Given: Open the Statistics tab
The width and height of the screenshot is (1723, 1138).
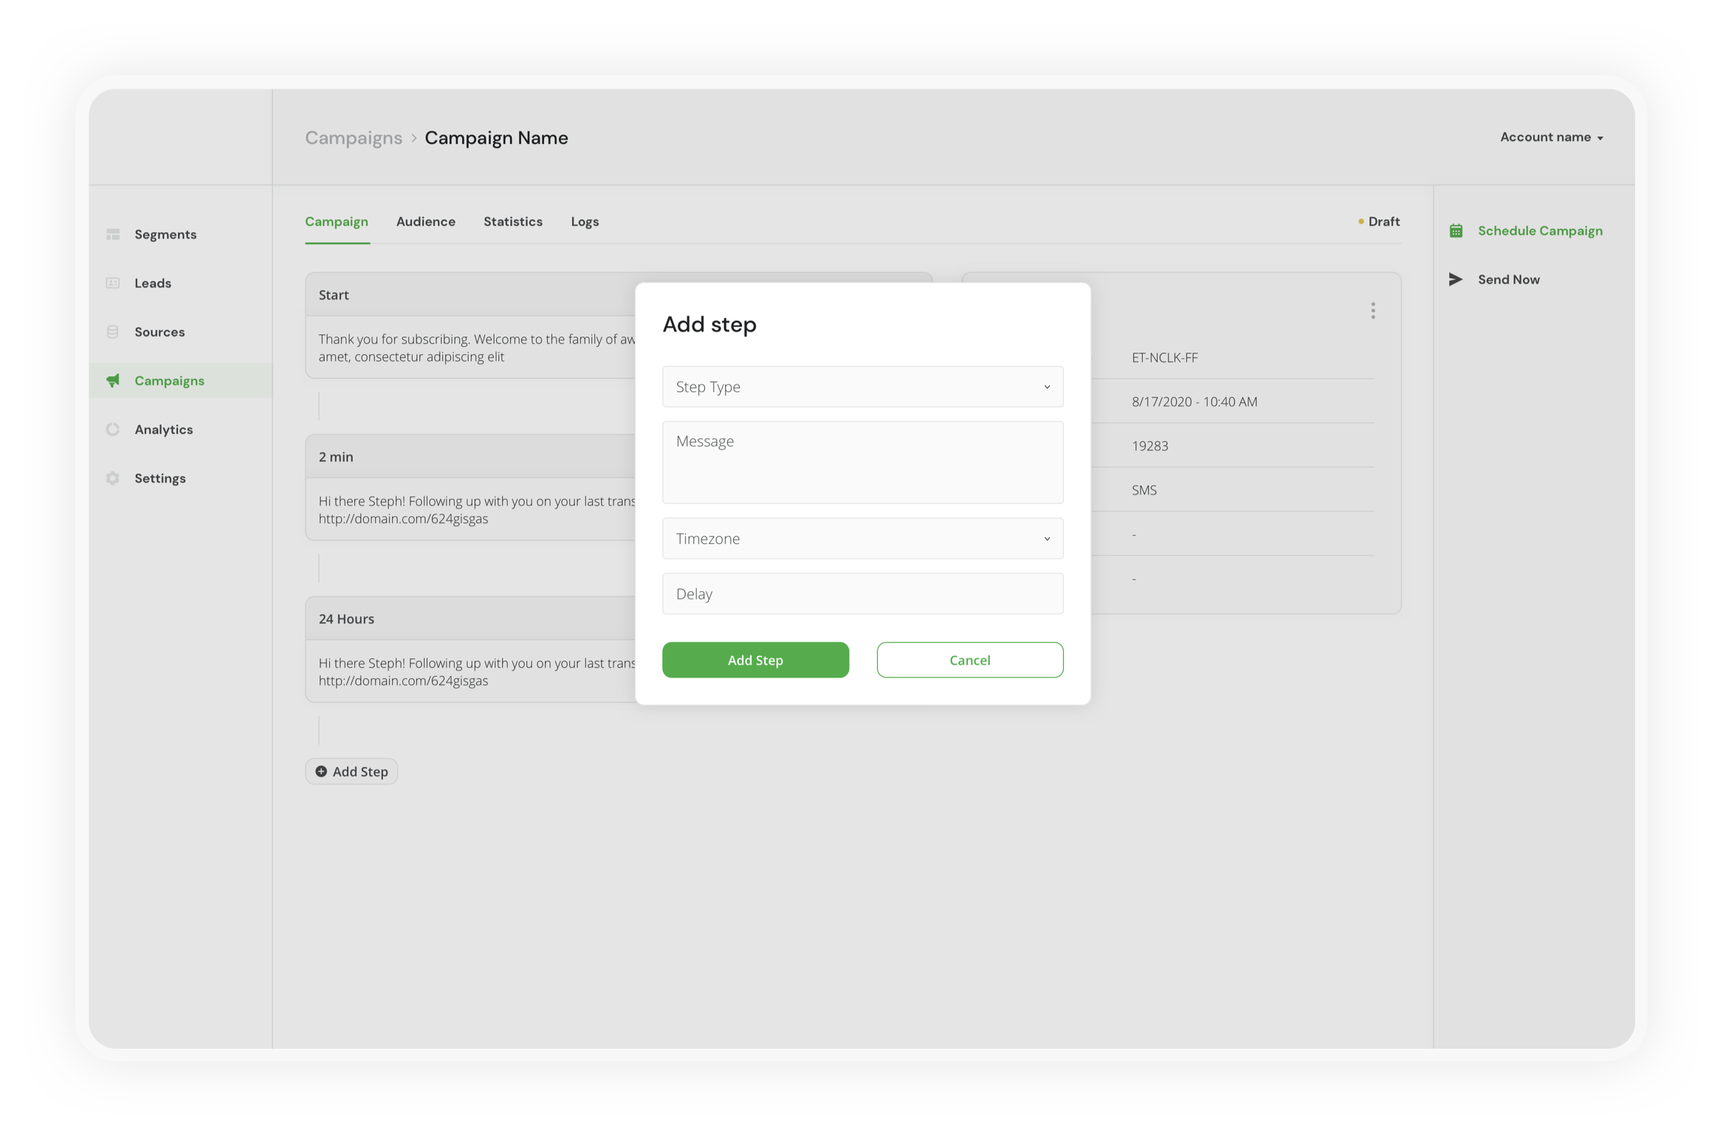Looking at the screenshot, I should pyautogui.click(x=512, y=221).
